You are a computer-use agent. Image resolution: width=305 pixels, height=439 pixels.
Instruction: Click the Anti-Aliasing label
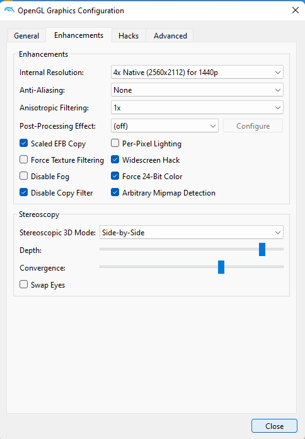coord(42,90)
